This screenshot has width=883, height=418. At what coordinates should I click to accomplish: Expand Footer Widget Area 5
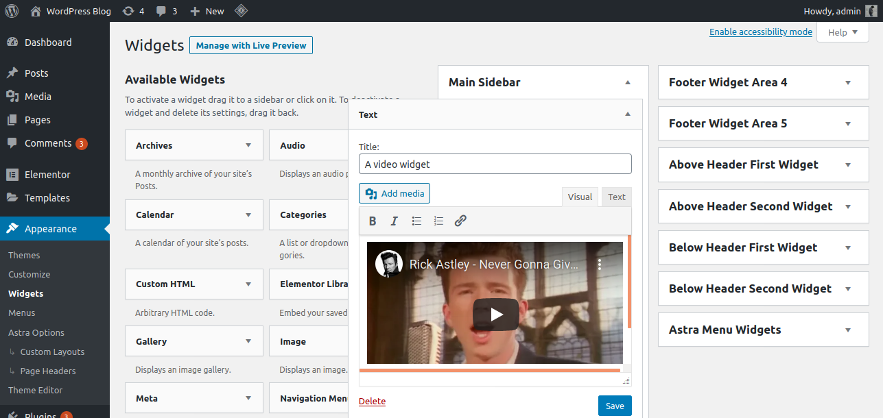pyautogui.click(x=848, y=123)
